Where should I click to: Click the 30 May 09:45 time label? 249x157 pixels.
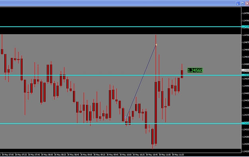point(113,155)
